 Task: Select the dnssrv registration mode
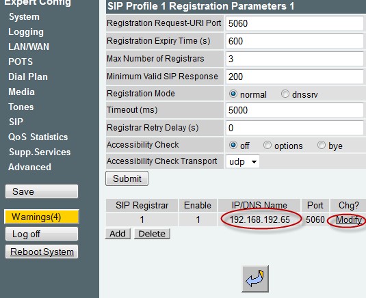pyautogui.click(x=285, y=94)
